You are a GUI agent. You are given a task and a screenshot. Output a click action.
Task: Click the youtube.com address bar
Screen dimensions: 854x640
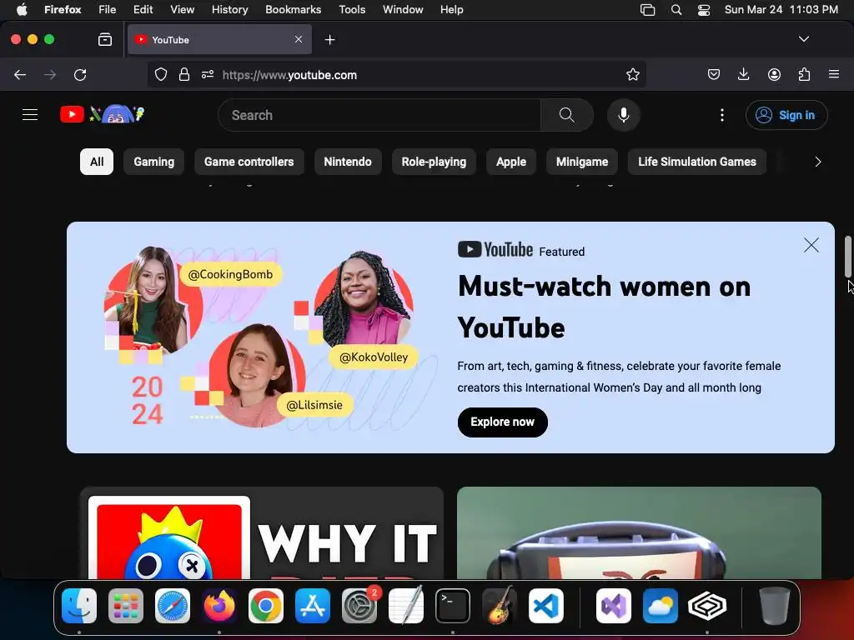398,74
